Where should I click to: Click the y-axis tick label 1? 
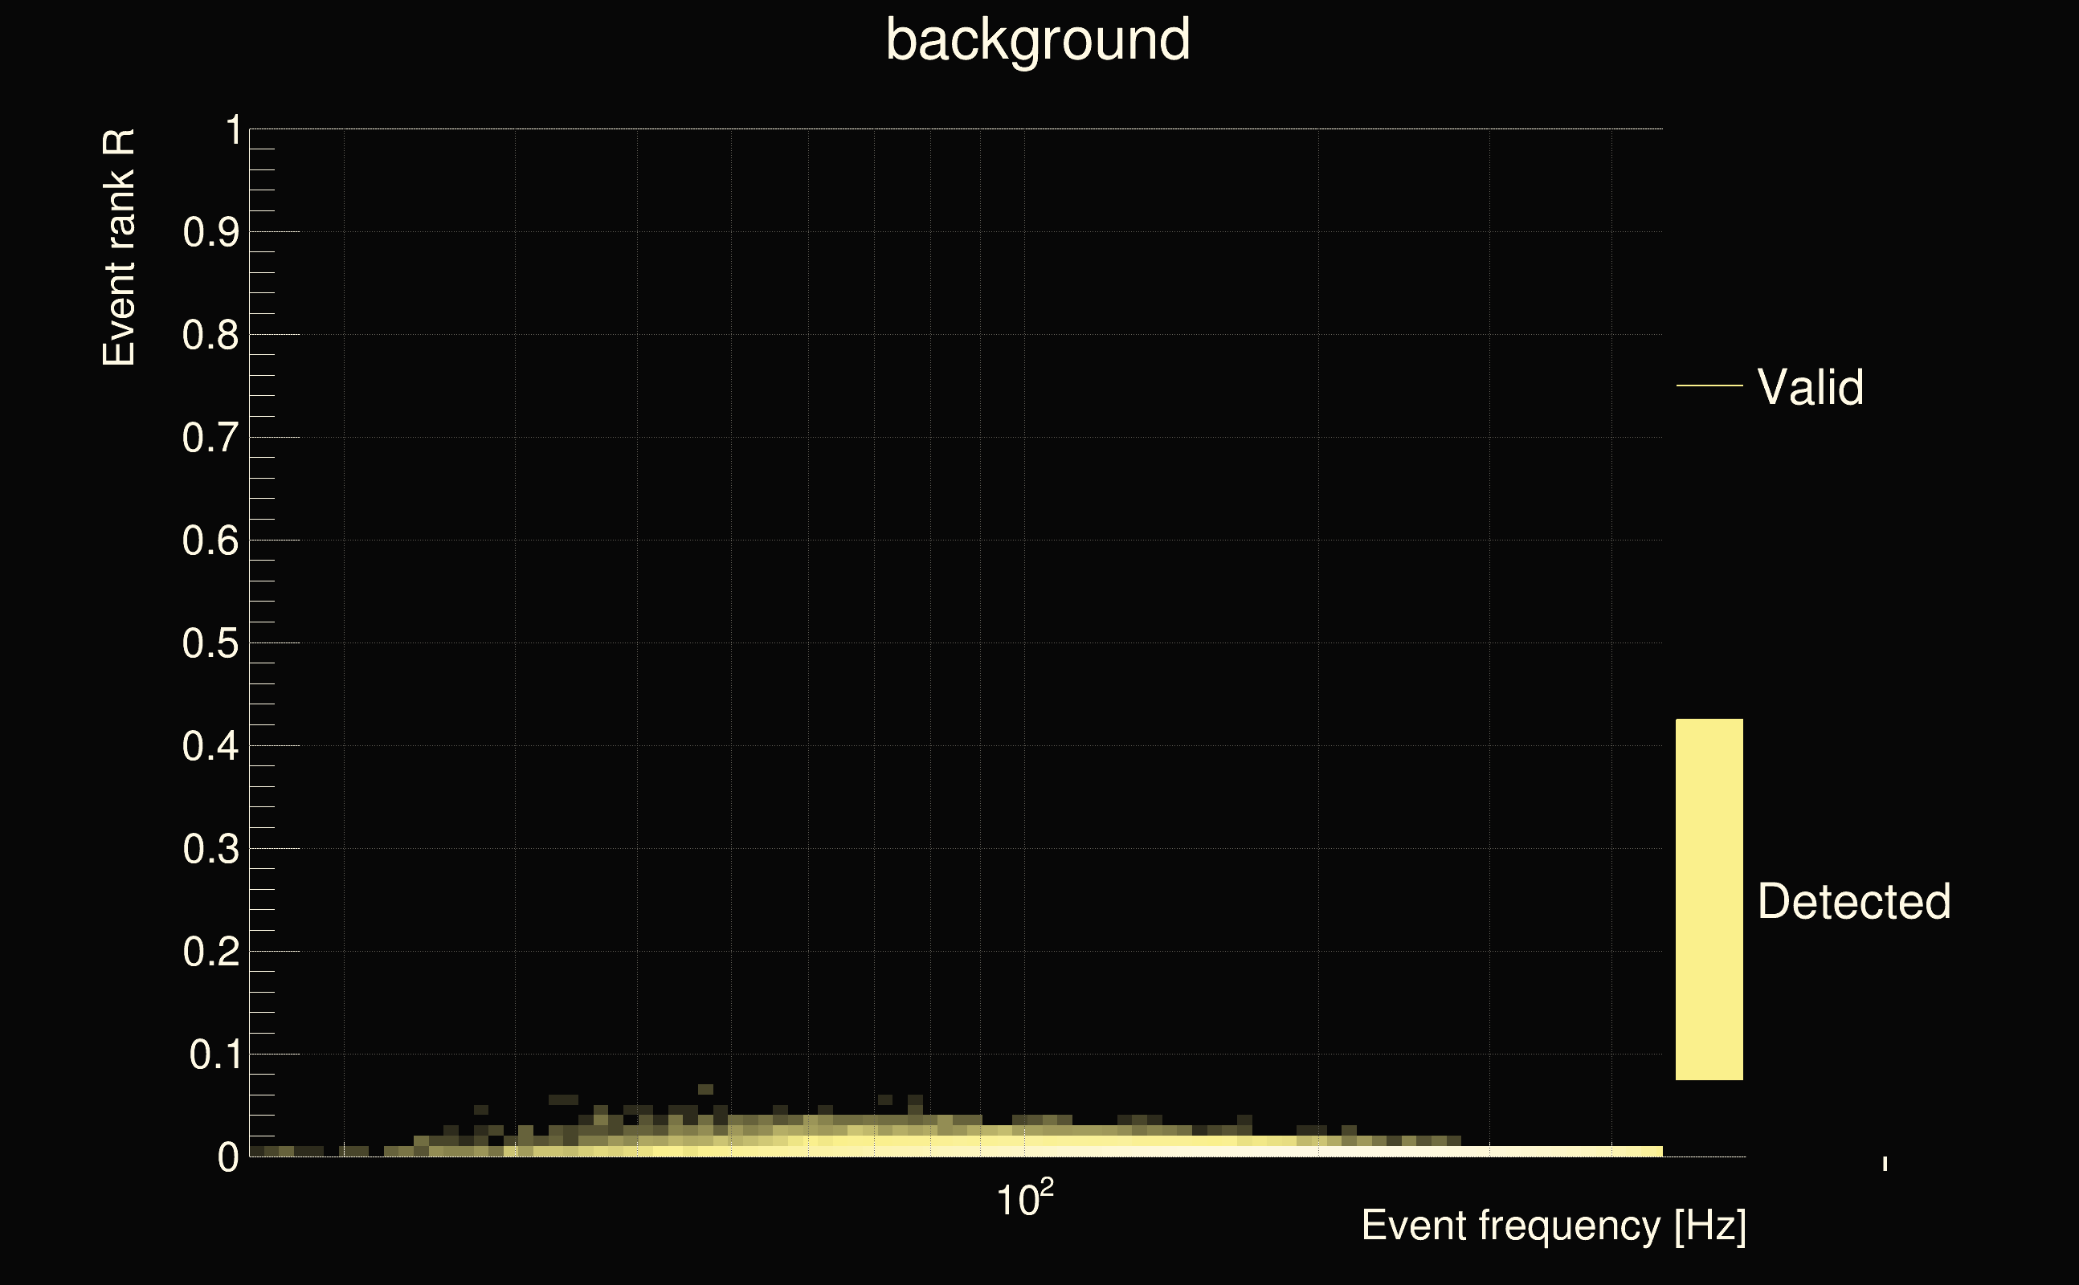[233, 131]
